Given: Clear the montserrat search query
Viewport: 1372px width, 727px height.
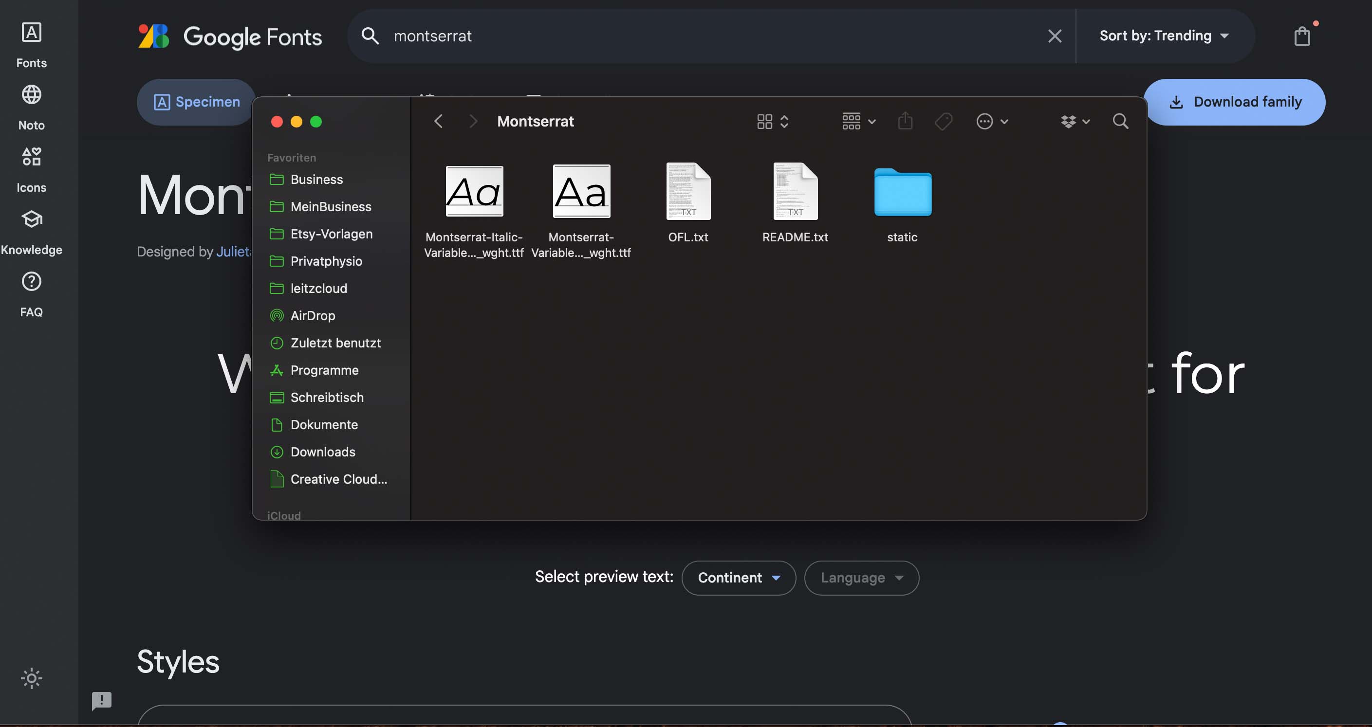Looking at the screenshot, I should point(1055,36).
